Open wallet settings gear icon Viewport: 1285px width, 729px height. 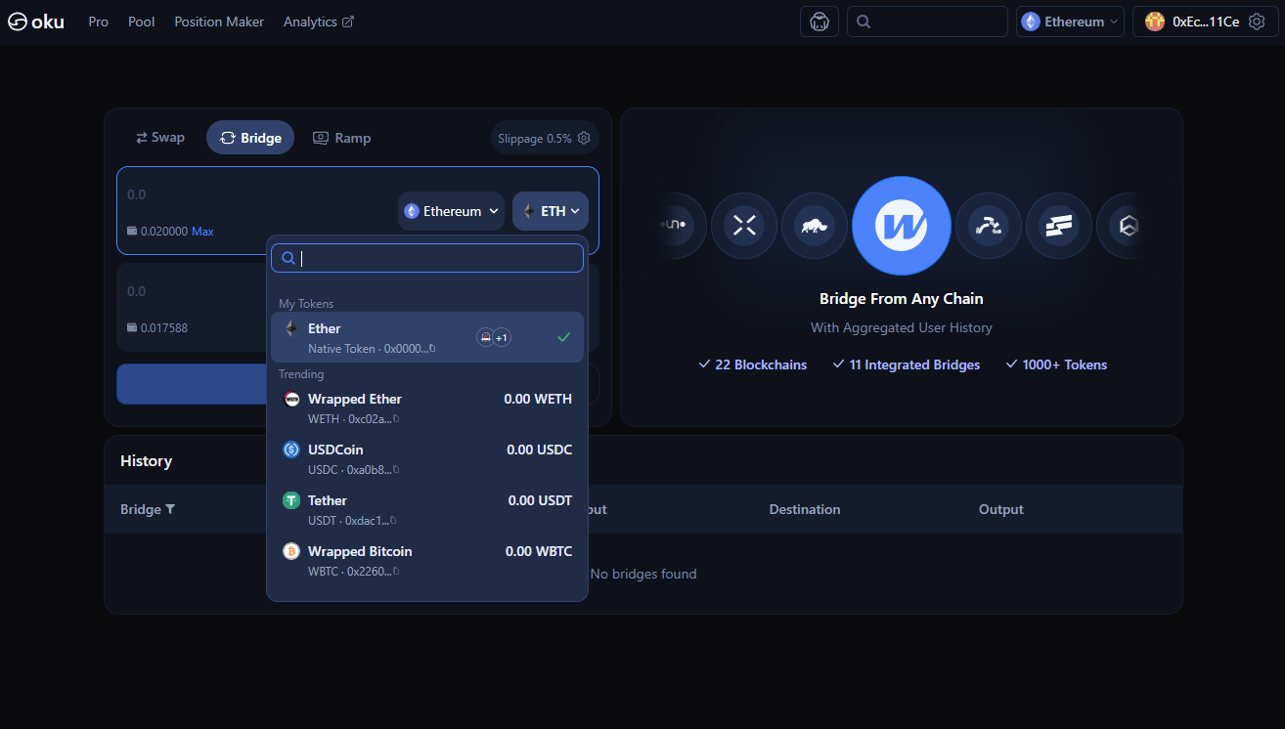tap(1258, 21)
